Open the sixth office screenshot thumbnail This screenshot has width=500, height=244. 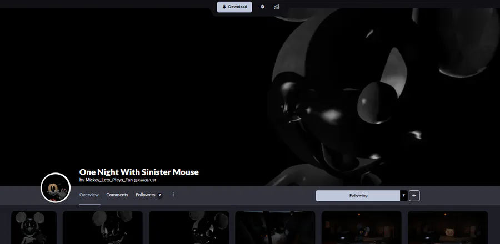pyautogui.click(x=448, y=227)
